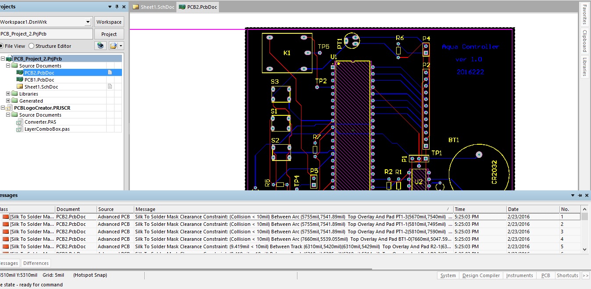The image size is (591, 289).
Task: Click the Design Compiler status bar button
Action: (x=481, y=275)
